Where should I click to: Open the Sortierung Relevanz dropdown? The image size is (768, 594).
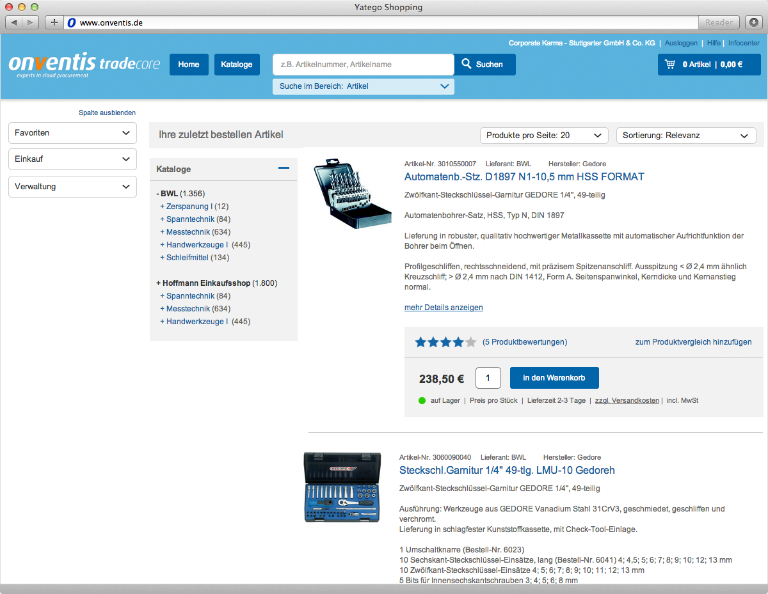coord(686,136)
